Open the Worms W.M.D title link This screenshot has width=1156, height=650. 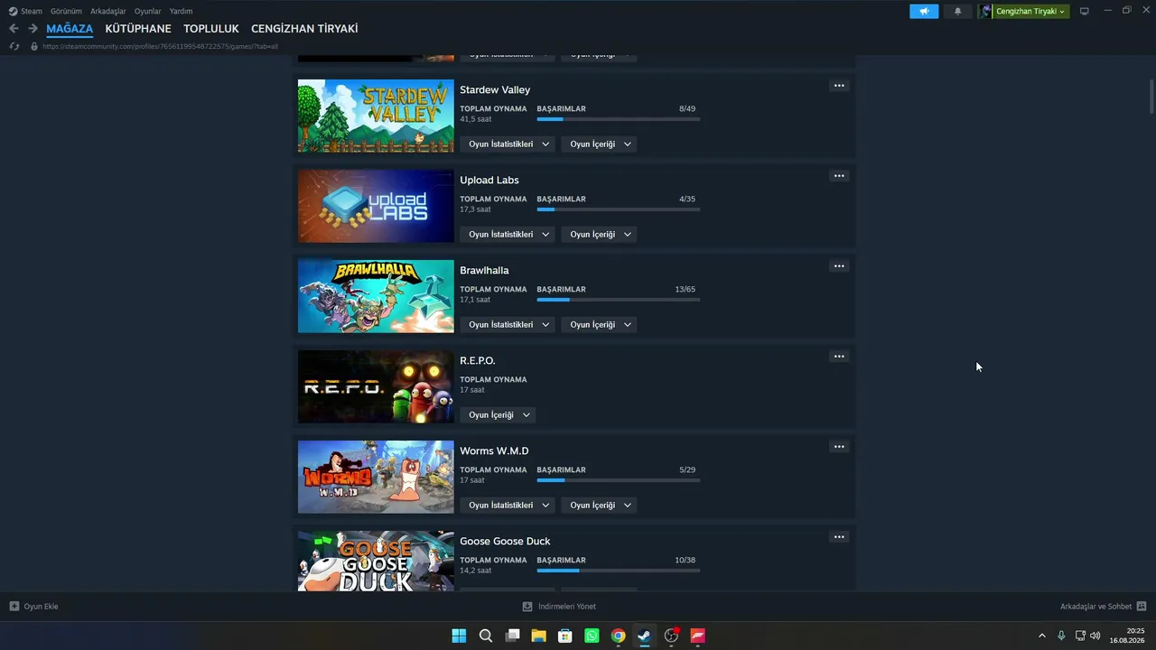click(494, 451)
